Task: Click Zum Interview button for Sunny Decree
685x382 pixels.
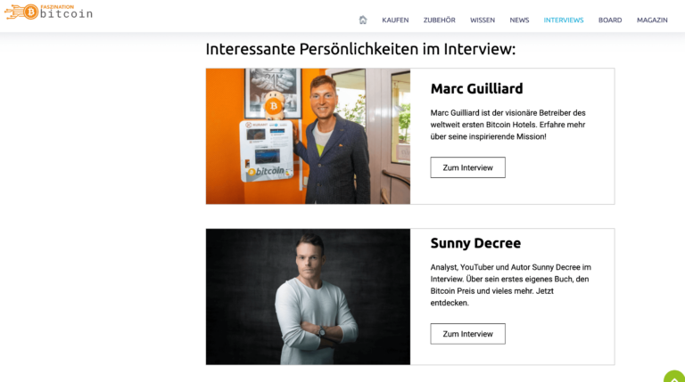Action: pos(467,334)
